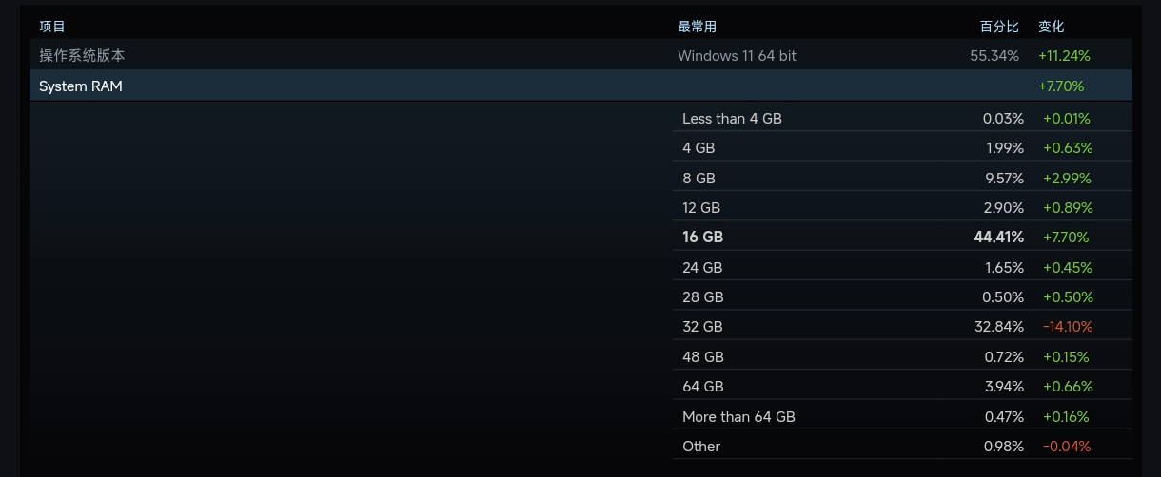Select the Windows 11 64 bit text
The image size is (1161, 477).
tap(737, 56)
